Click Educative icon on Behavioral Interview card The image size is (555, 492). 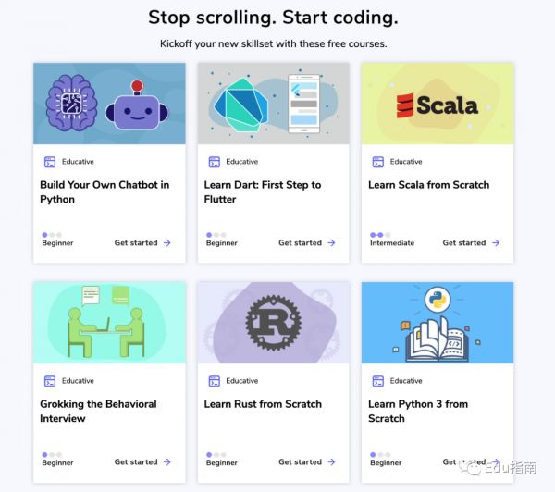tap(50, 381)
